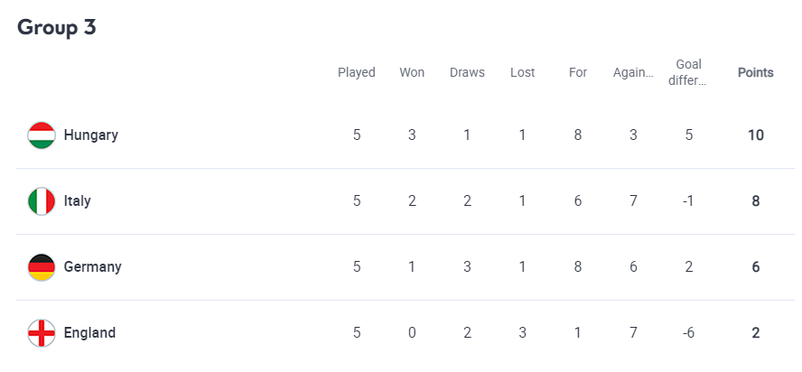Click the Germany flag icon

point(42,267)
